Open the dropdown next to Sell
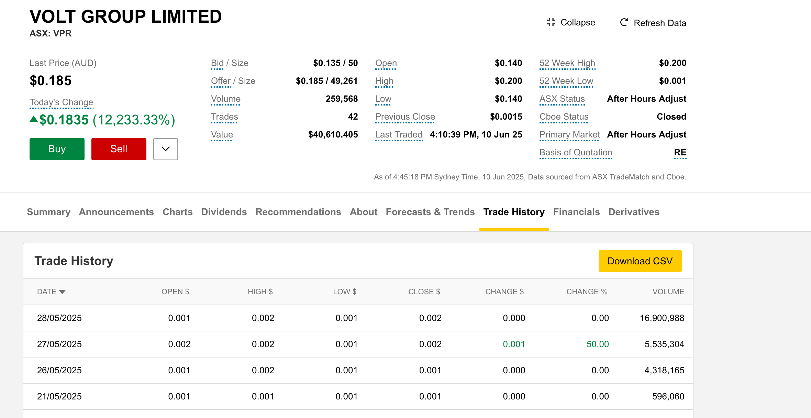The height and width of the screenshot is (418, 811). tap(166, 149)
